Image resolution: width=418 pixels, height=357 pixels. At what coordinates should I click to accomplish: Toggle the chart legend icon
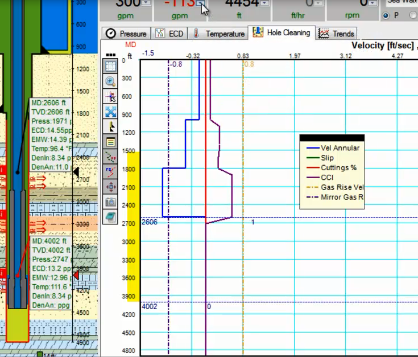click(110, 142)
